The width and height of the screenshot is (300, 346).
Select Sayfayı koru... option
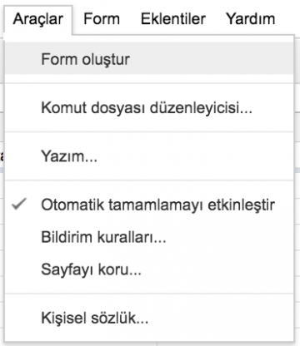tap(149, 269)
